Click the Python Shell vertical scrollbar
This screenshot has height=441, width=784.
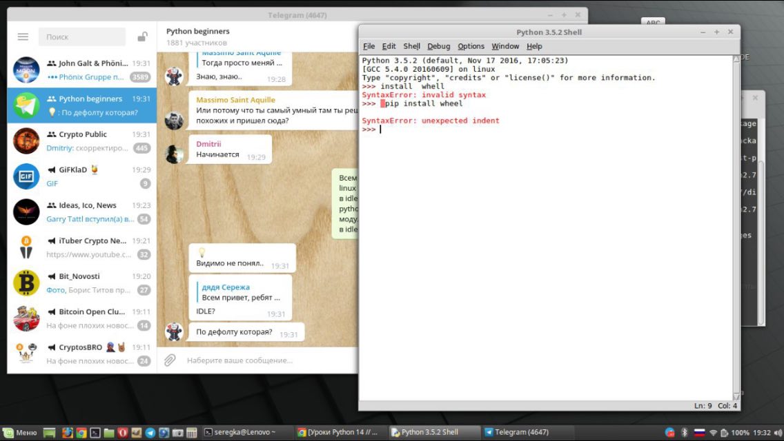[x=736, y=228]
